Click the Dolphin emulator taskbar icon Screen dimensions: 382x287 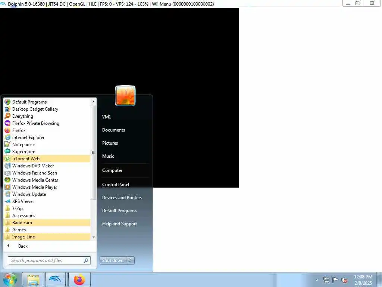click(55, 280)
